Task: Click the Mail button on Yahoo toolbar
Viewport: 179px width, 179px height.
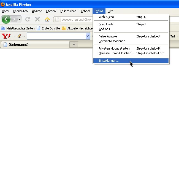Action: pyautogui.click(x=172, y=36)
